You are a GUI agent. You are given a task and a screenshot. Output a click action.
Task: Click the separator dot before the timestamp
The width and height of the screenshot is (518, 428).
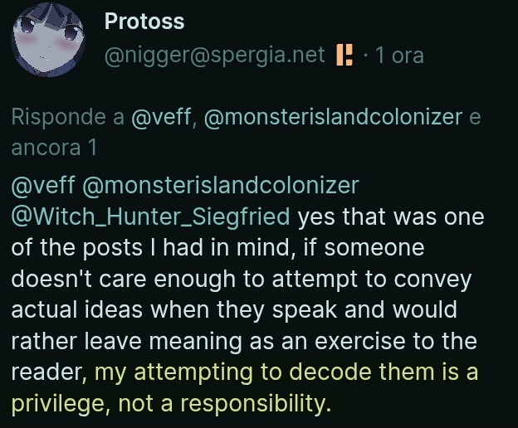coord(365,56)
